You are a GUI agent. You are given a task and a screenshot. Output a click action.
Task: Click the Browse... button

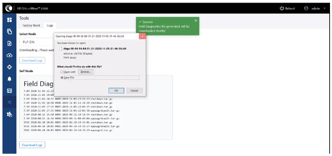click(86, 72)
